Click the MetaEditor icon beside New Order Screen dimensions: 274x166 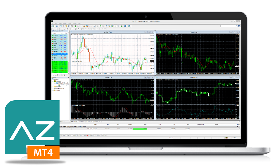(x=84, y=26)
